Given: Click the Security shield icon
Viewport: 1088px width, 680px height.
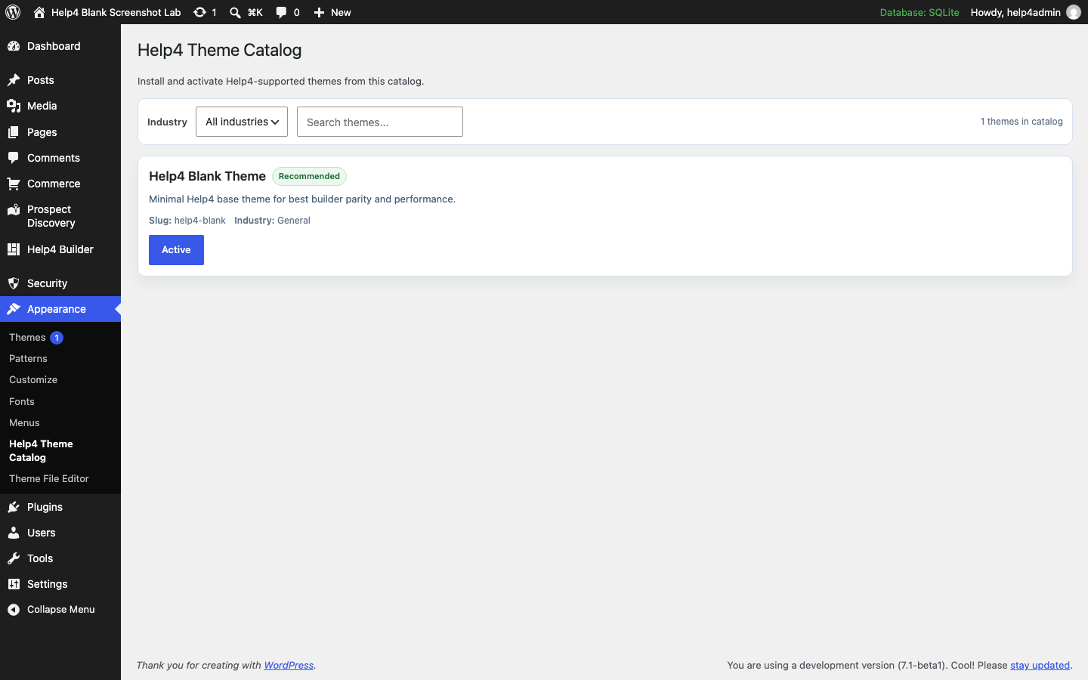Looking at the screenshot, I should [14, 283].
